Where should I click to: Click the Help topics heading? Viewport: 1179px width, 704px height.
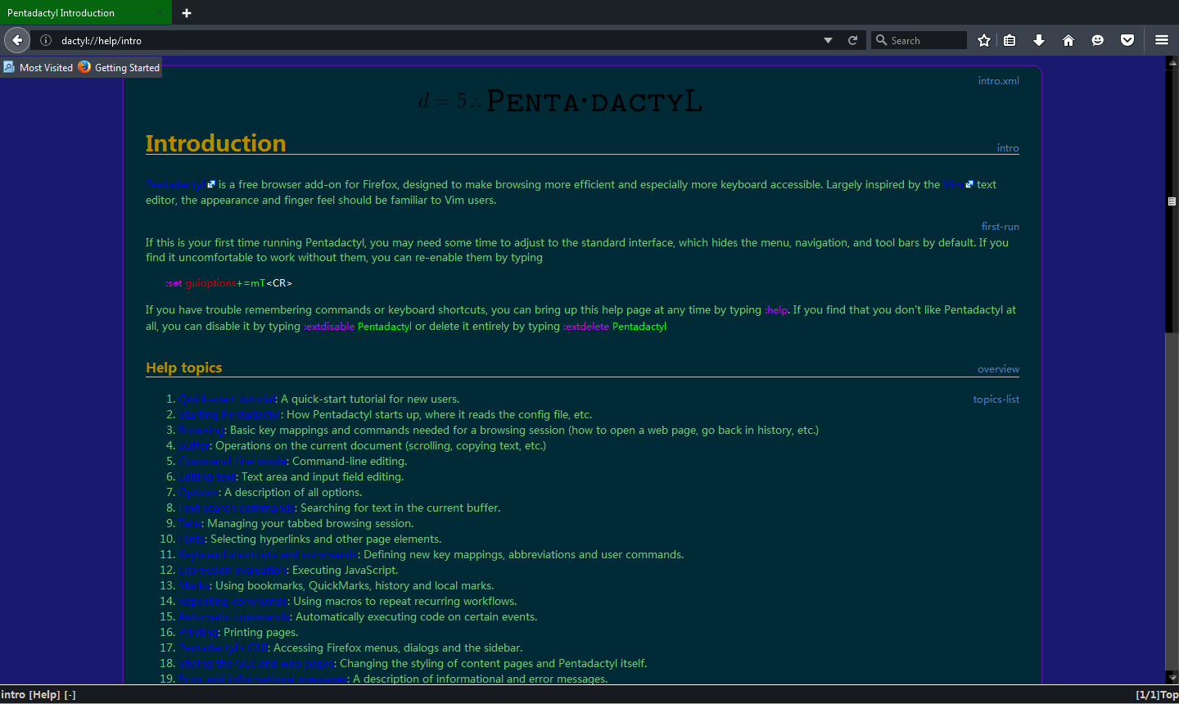tap(184, 368)
